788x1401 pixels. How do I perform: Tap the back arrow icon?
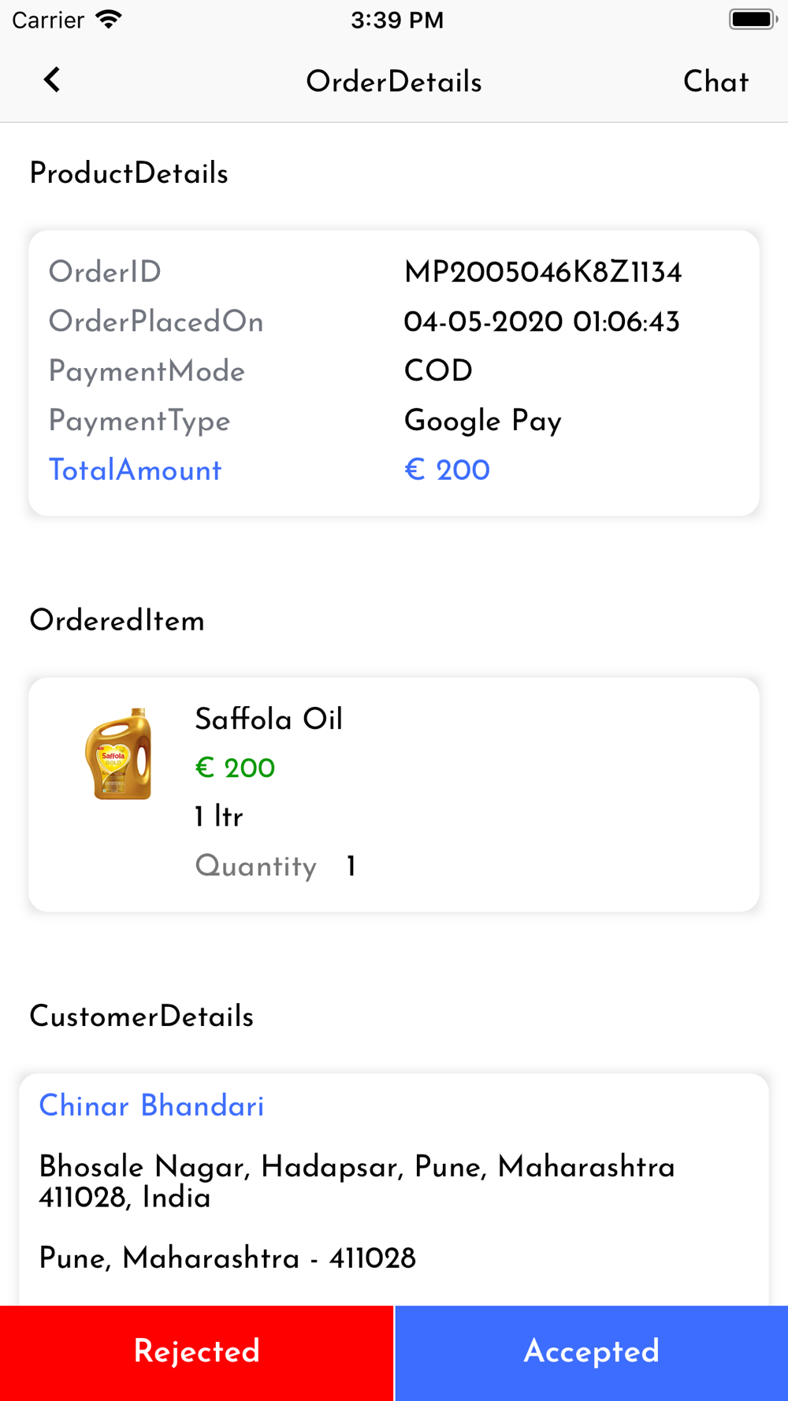point(52,80)
